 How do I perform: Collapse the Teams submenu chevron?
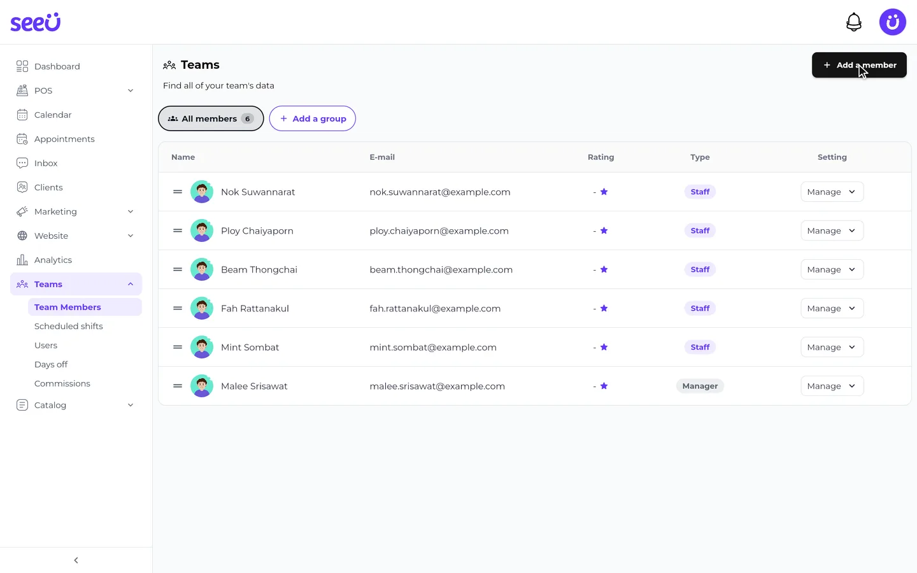tap(131, 284)
